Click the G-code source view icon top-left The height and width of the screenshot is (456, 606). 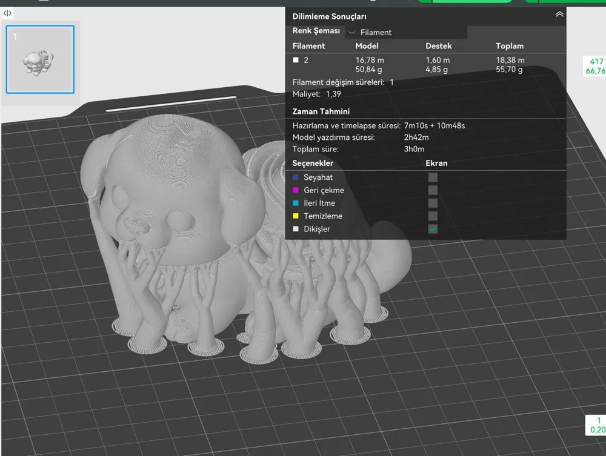point(7,13)
